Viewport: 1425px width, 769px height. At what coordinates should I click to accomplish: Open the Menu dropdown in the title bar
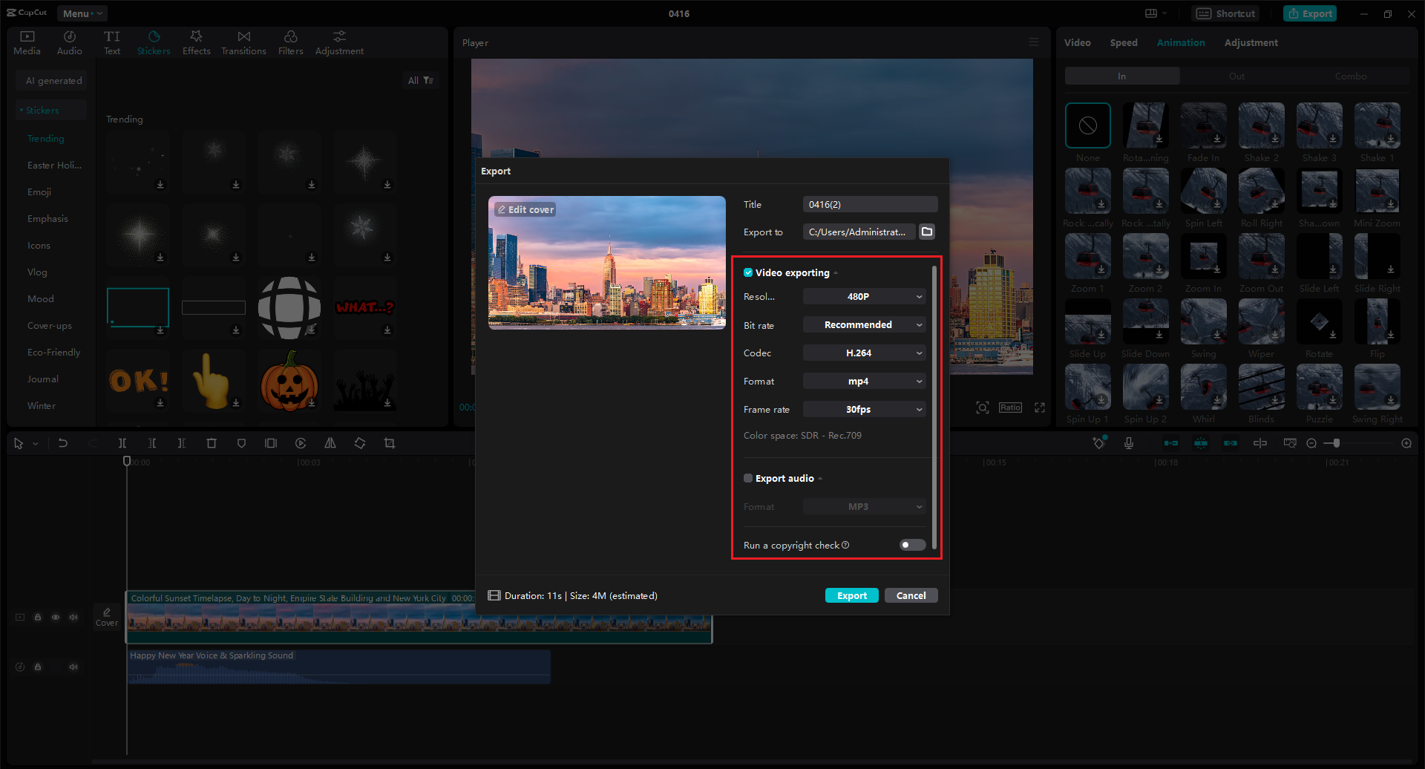click(x=82, y=13)
